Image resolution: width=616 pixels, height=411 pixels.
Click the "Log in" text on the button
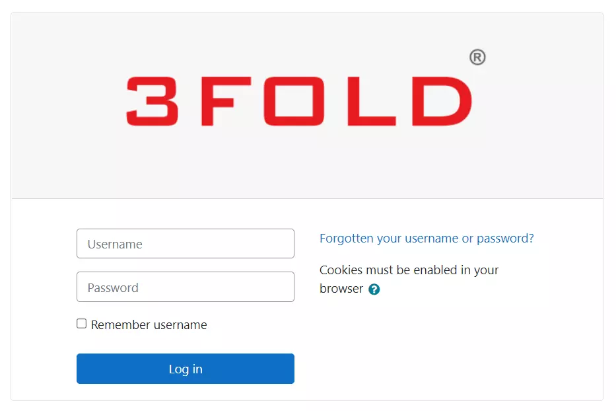coord(186,369)
